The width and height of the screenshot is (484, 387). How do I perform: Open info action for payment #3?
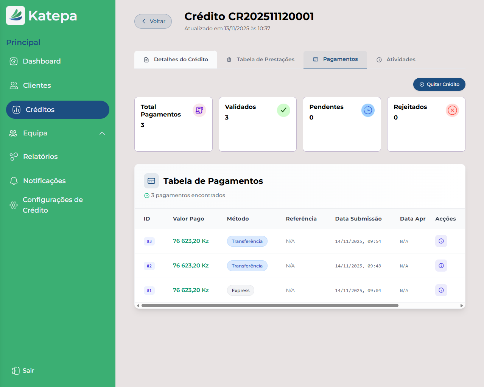(x=441, y=241)
